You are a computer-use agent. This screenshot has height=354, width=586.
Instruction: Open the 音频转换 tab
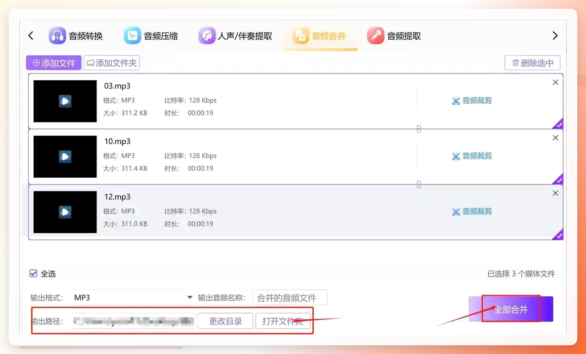pos(76,36)
